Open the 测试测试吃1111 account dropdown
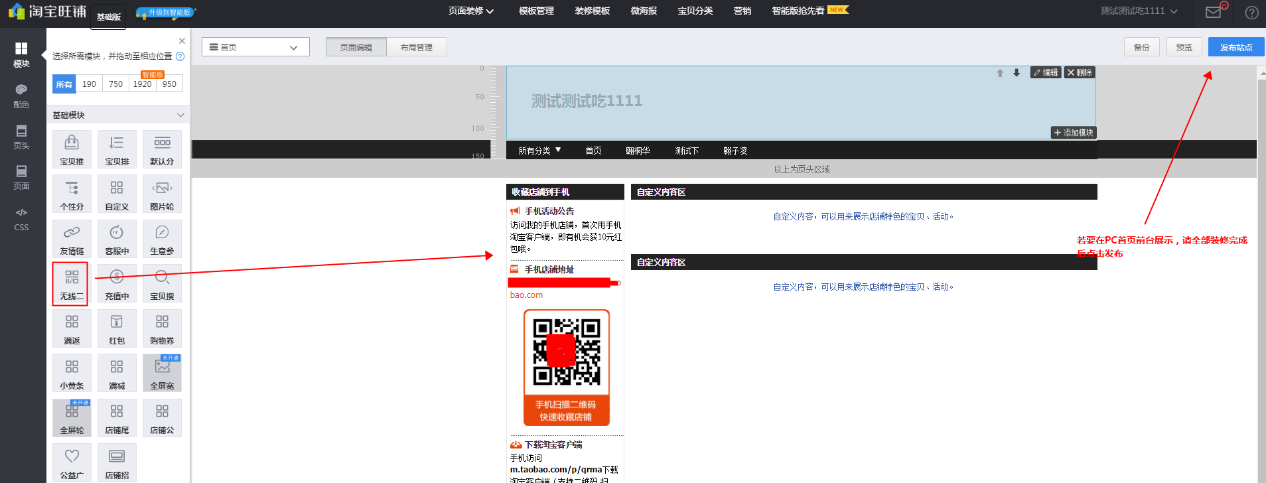 (x=1139, y=11)
